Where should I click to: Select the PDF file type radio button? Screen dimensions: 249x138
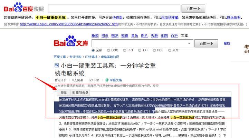154,50
